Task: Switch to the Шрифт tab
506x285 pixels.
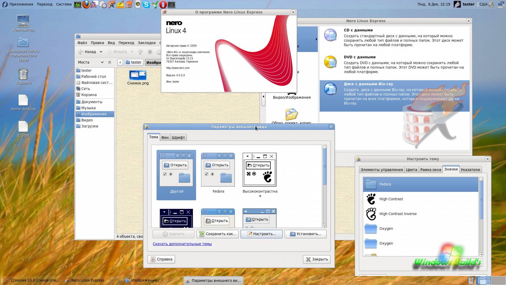Action: (178, 137)
